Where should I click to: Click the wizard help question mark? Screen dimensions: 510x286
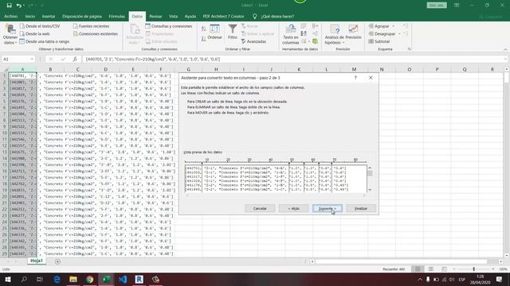[x=355, y=78]
